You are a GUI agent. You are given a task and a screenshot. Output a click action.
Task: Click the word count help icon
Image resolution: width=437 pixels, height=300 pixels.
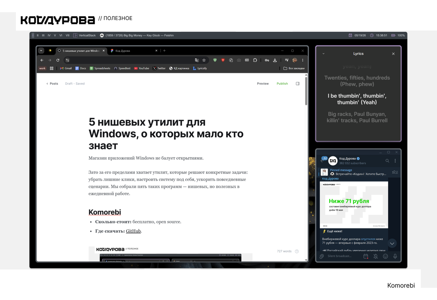pyautogui.click(x=297, y=251)
